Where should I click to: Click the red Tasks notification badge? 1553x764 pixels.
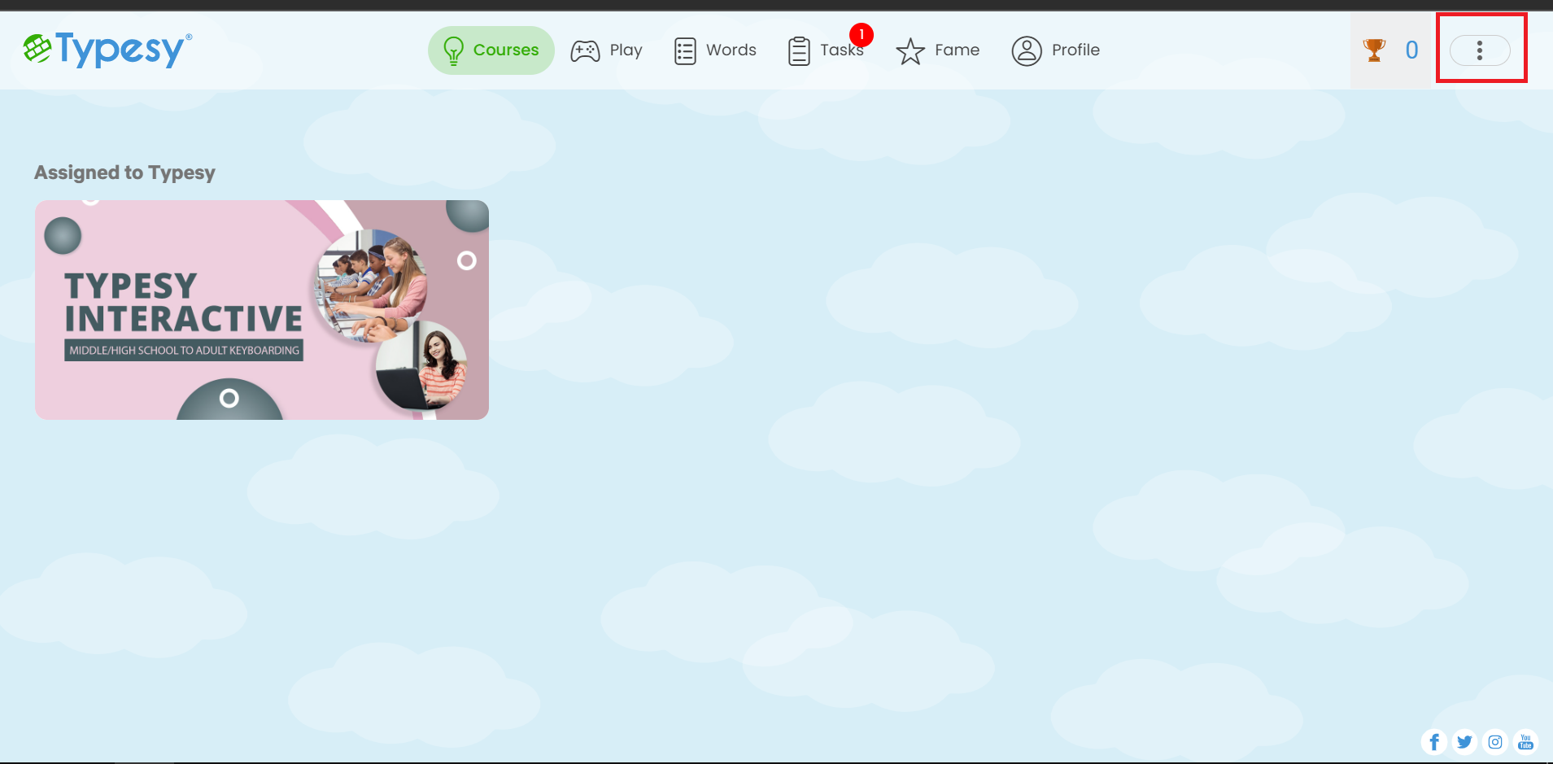coord(862,35)
